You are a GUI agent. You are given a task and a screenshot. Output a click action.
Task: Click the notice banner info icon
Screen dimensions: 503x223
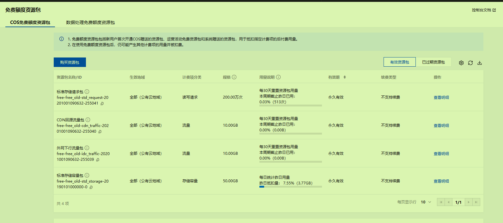62,39
